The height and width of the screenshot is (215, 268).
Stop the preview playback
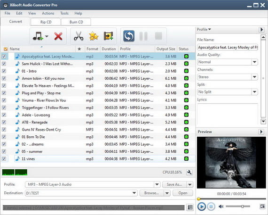[211, 207]
